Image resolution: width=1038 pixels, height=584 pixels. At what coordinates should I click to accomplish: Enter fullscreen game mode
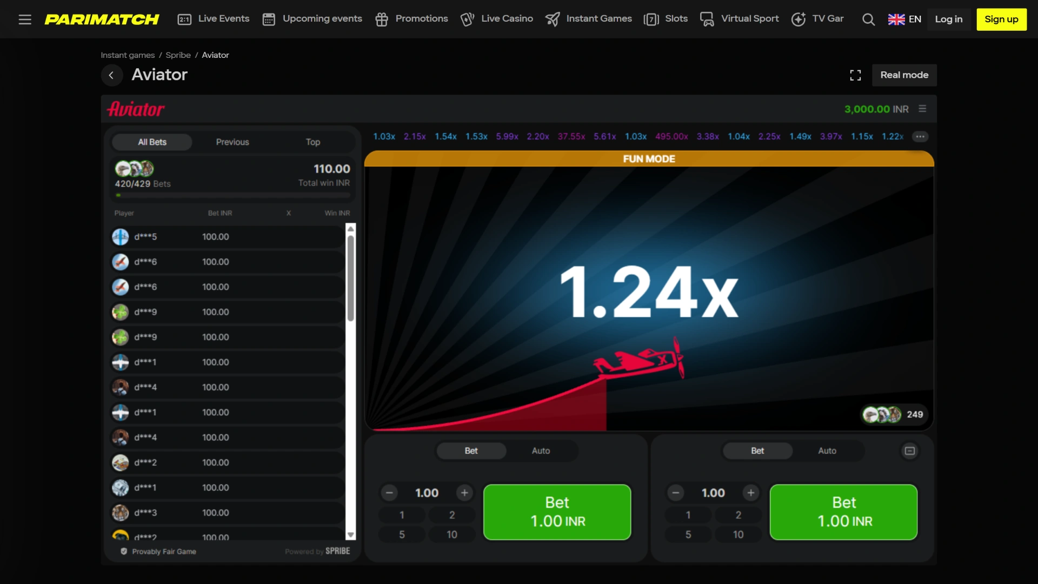pos(855,75)
